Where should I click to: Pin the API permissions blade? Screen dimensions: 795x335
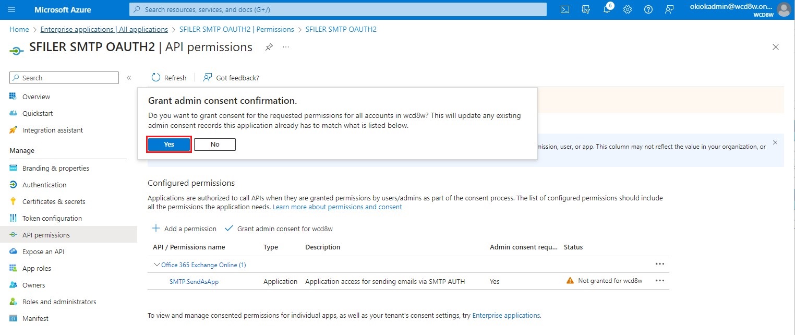269,47
